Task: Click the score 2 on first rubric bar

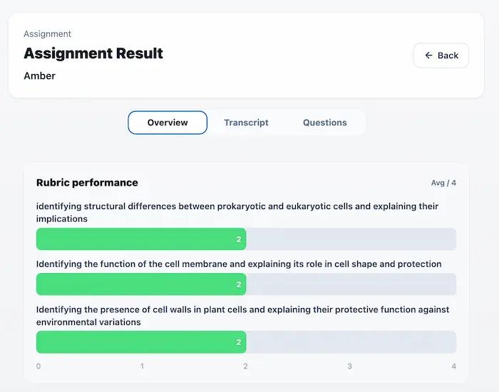Action: [239, 239]
